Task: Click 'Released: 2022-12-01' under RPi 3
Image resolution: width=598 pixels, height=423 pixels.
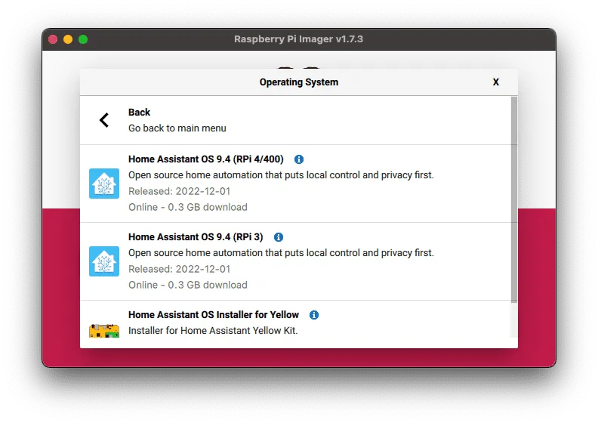Action: pyautogui.click(x=179, y=269)
